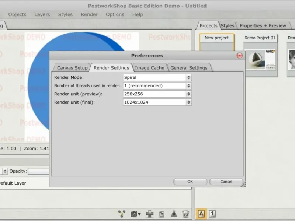Click the downward arrow merge icon

click(x=174, y=214)
